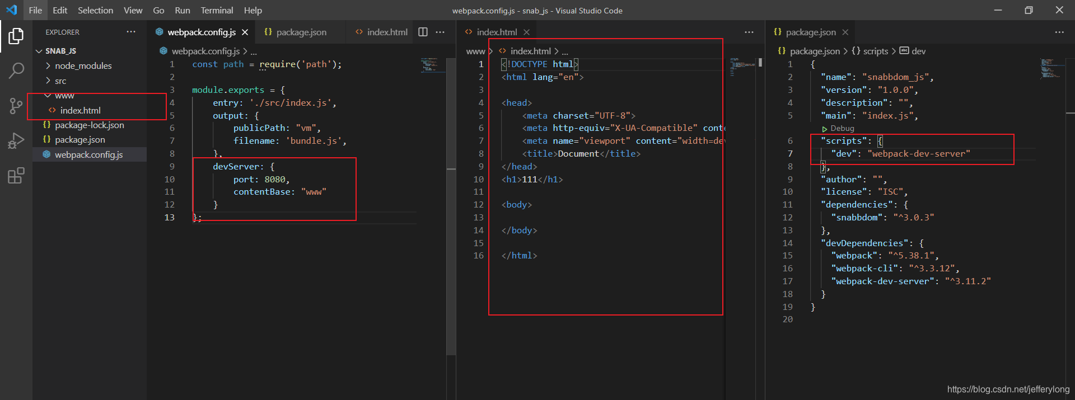
Task: Open Explorer panel more actions ellipsis
Action: 131,32
